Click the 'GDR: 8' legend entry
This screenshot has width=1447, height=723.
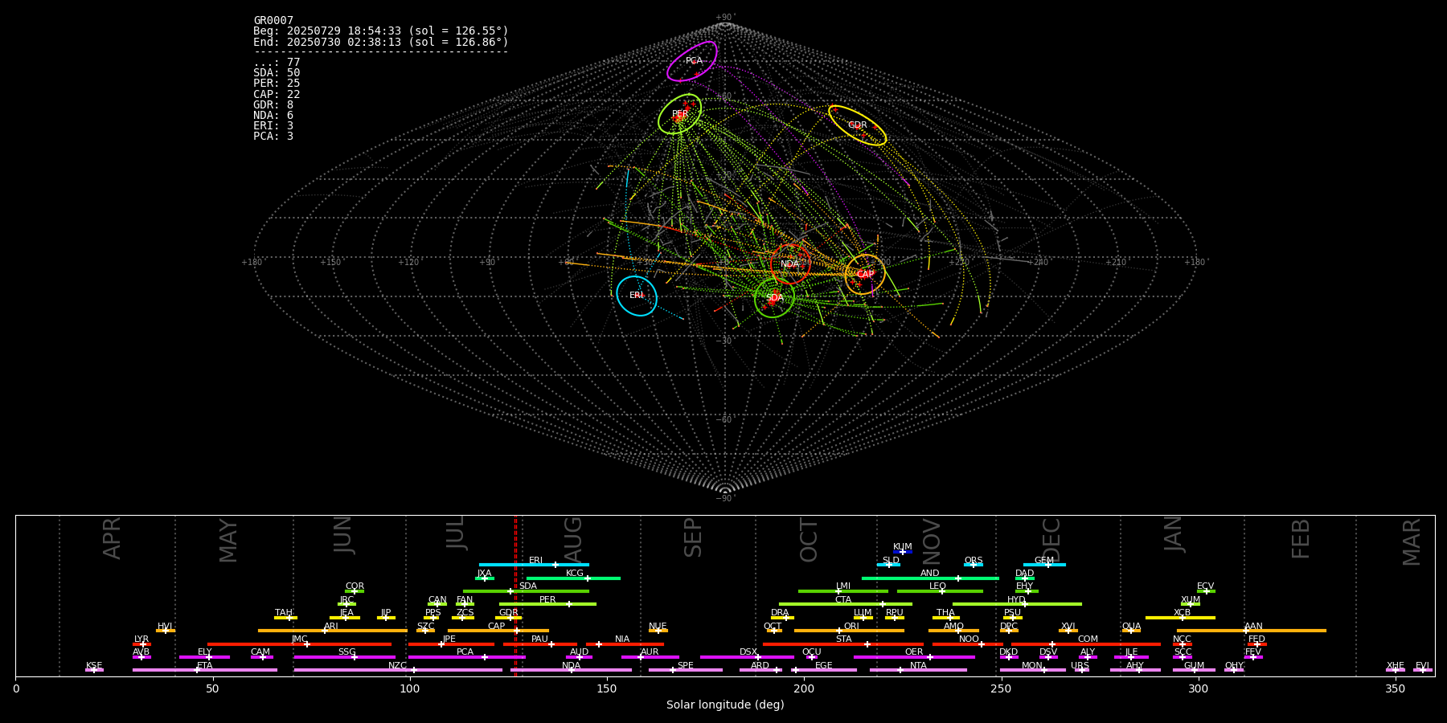pyautogui.click(x=273, y=104)
